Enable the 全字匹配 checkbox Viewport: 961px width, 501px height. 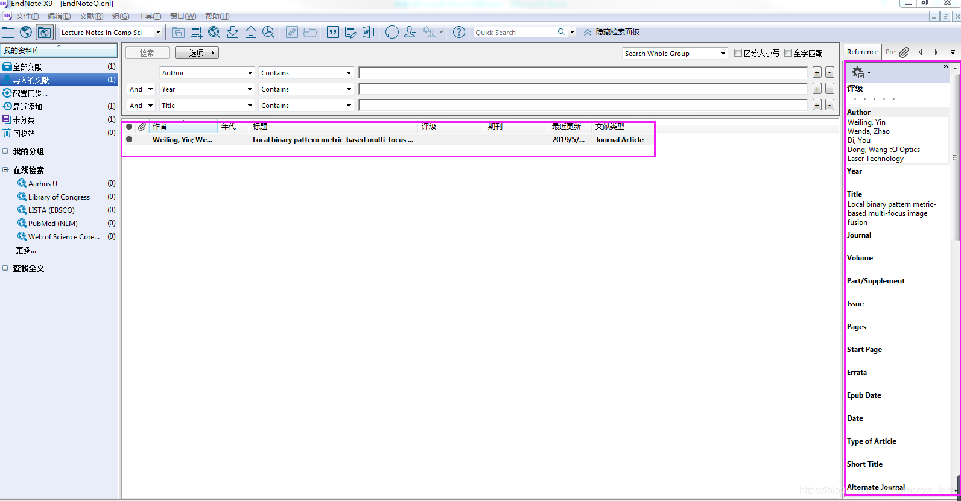coord(788,53)
